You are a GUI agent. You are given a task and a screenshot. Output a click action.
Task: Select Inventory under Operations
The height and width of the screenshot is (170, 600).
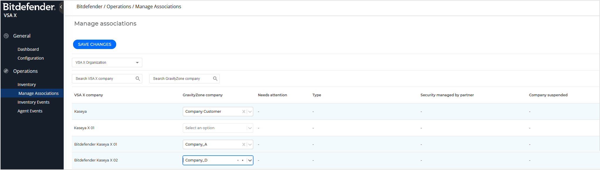pyautogui.click(x=27, y=85)
